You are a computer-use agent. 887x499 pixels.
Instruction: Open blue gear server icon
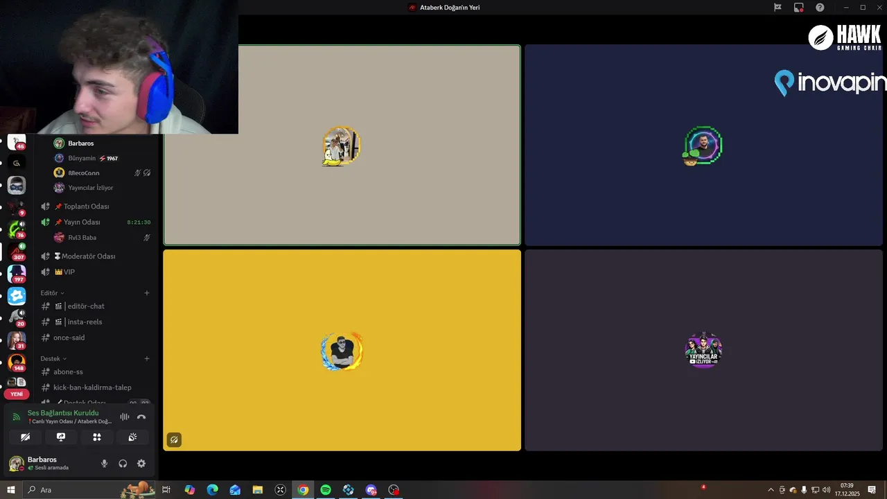17,296
